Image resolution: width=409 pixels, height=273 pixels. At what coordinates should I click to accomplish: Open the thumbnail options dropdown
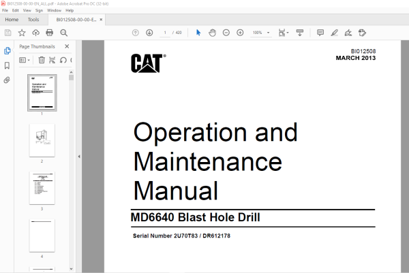25,60
